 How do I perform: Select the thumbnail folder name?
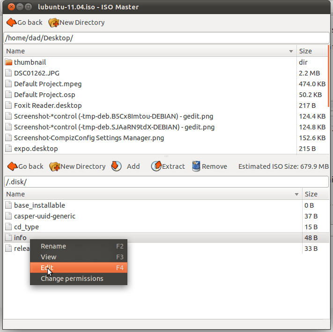coord(30,62)
